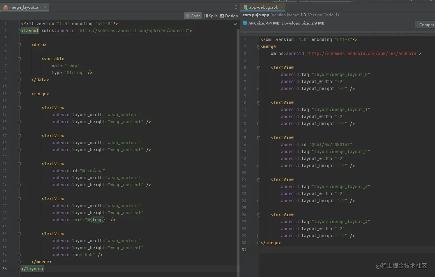Collapse the layout tag fold on line 2

[x=19, y=31]
